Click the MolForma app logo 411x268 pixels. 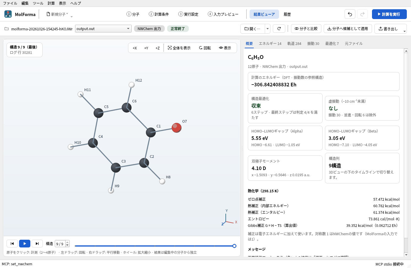coord(8,14)
